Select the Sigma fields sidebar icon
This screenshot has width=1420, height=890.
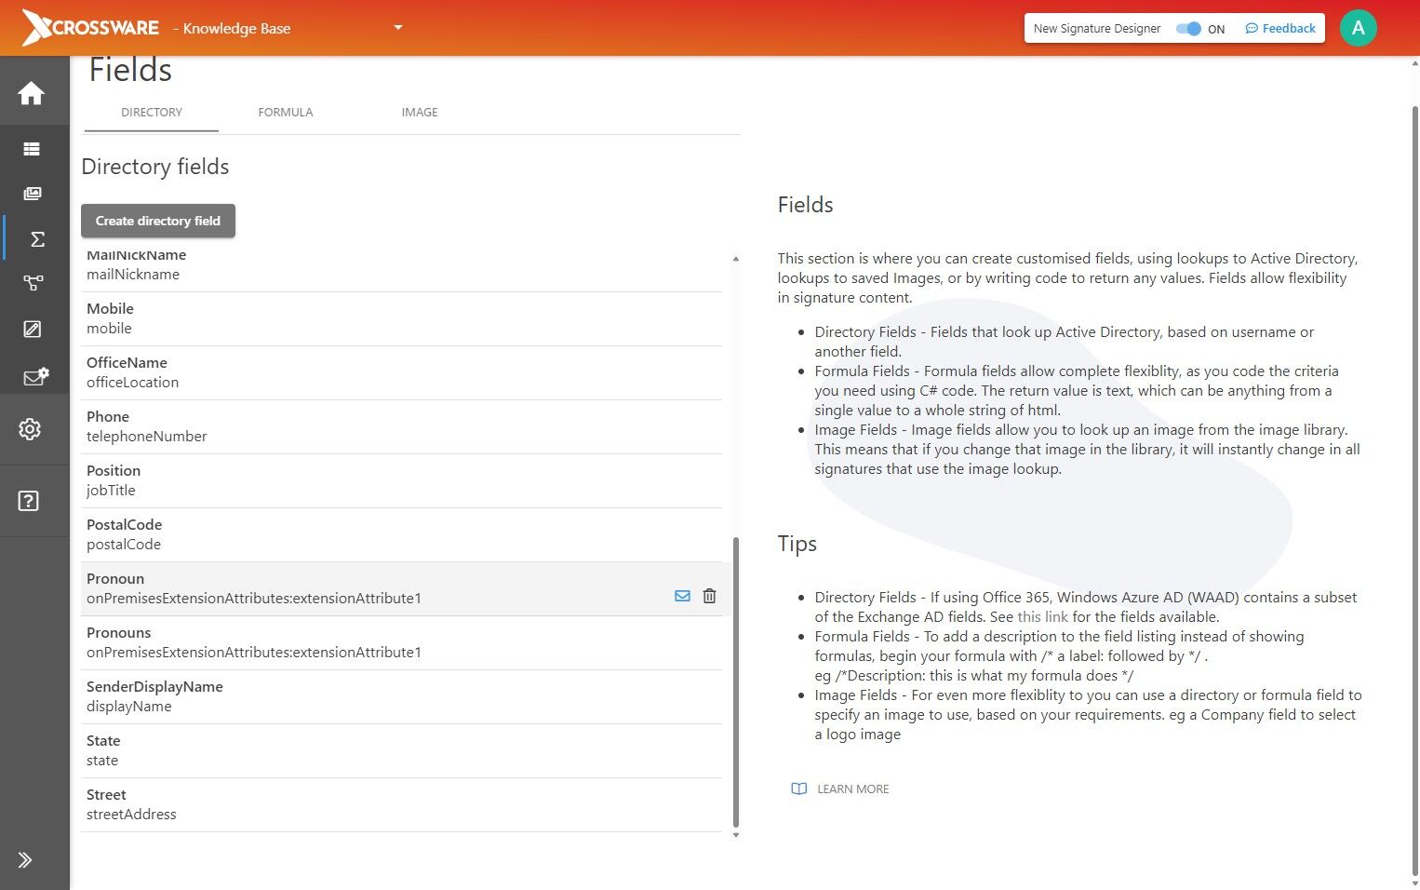(x=37, y=239)
